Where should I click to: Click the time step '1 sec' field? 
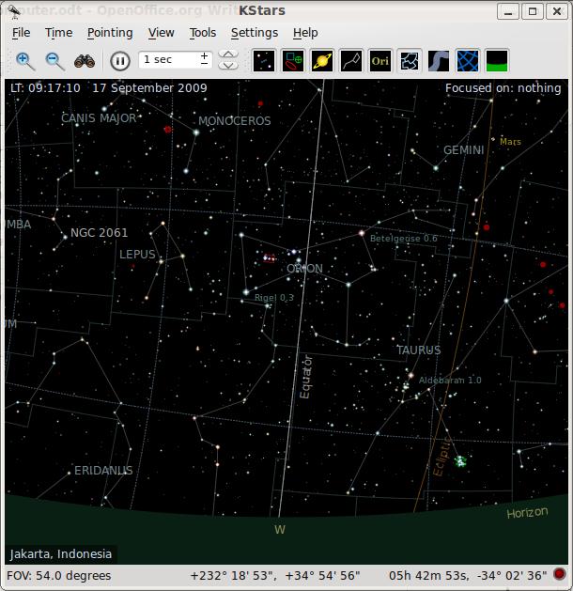[167, 60]
